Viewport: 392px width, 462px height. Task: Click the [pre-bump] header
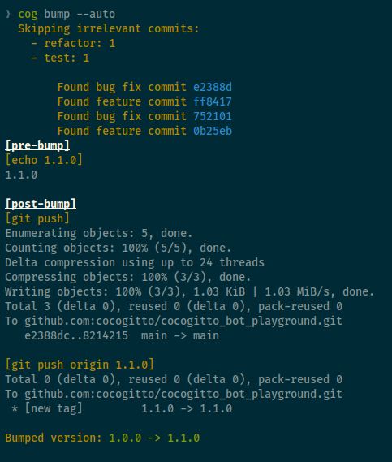tap(37, 145)
